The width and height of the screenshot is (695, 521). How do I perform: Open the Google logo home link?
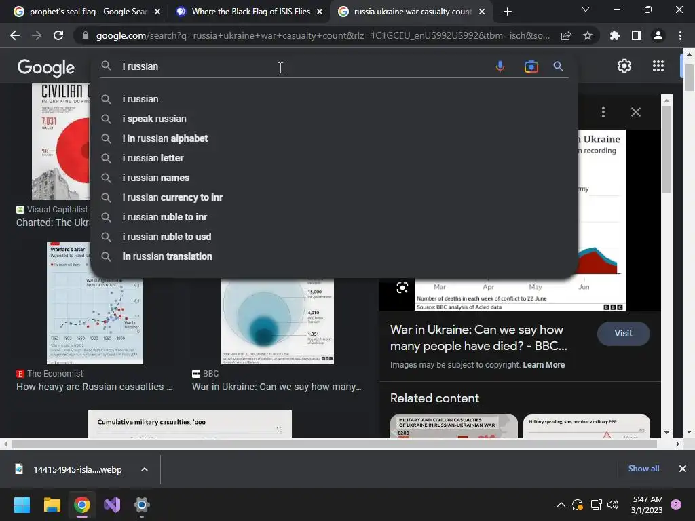[46, 67]
